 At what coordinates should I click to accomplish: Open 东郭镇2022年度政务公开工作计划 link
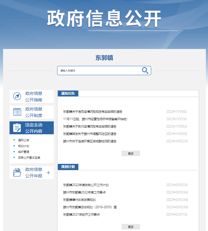coord(86,185)
